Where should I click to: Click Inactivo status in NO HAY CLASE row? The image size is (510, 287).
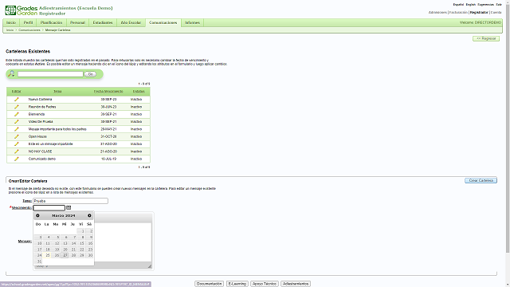pos(136,151)
